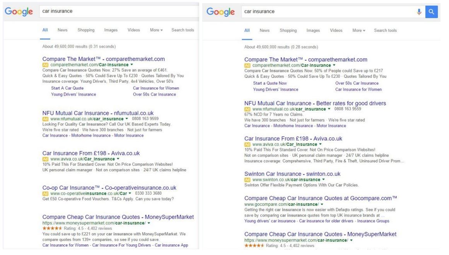This screenshot has height=255, width=449.
Task: Open 'NFU Mutual - Better rates for good drivers' result
Action: pyautogui.click(x=315, y=103)
